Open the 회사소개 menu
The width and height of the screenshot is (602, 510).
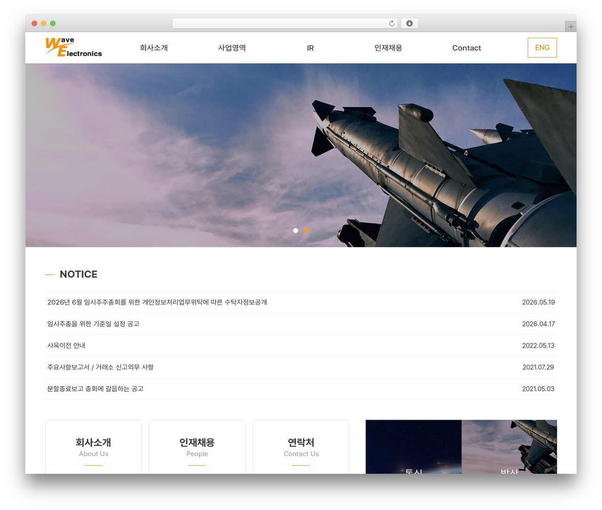pos(154,48)
